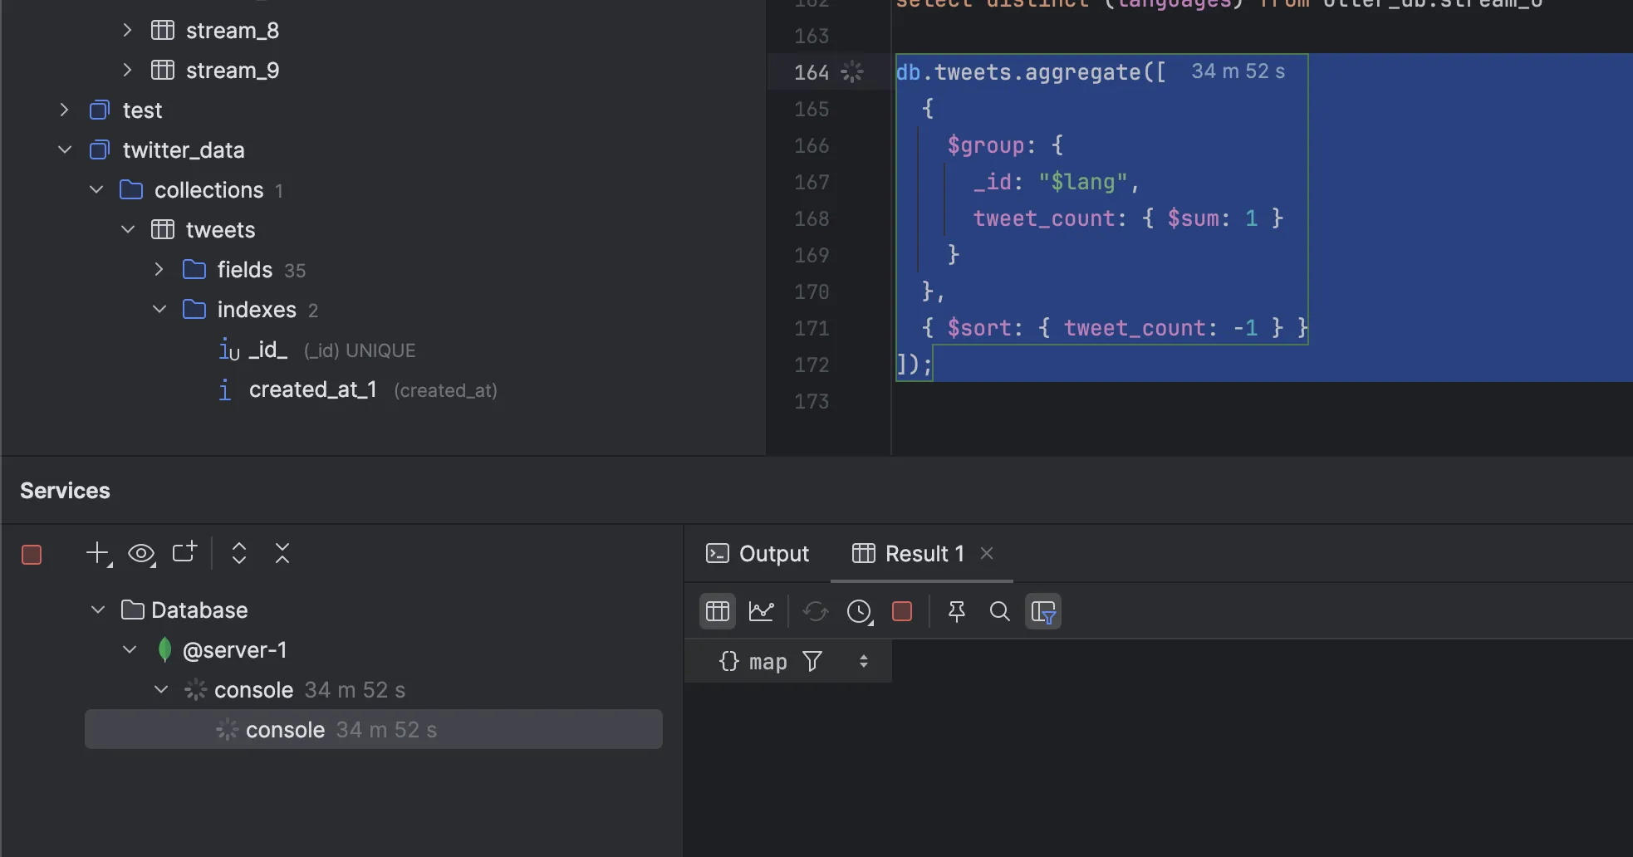
Task: Click the 34 m 52 s inline timer
Action: pos(1238,71)
